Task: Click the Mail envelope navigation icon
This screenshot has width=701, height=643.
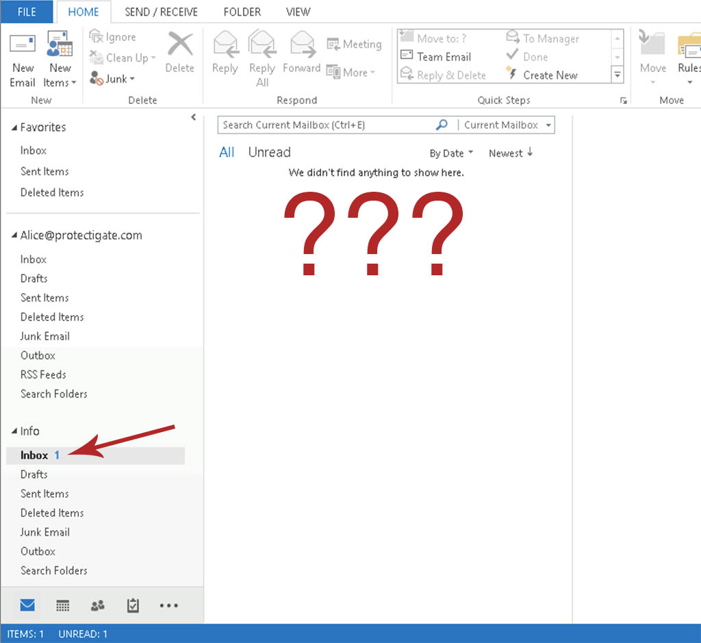Action: coord(27,605)
